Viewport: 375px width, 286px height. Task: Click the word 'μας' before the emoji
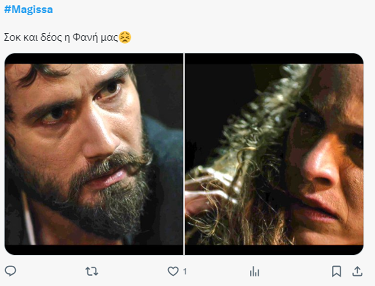tap(110, 38)
